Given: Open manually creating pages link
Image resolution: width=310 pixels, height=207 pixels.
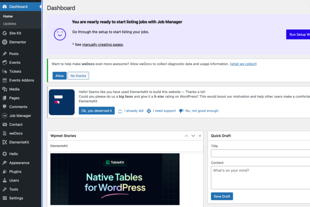Looking at the screenshot, I should pos(102,45).
